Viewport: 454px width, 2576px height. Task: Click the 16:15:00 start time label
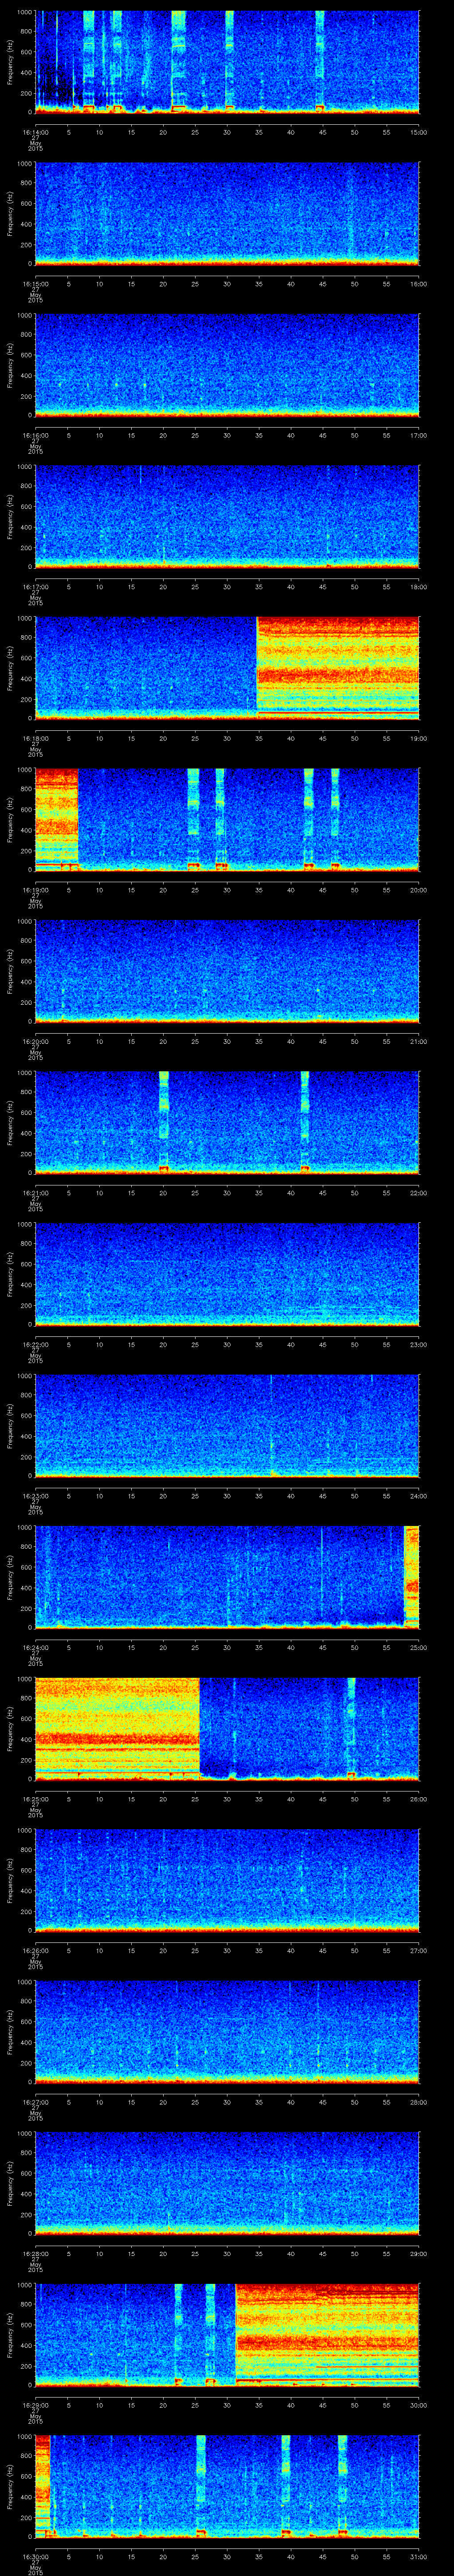[x=35, y=284]
